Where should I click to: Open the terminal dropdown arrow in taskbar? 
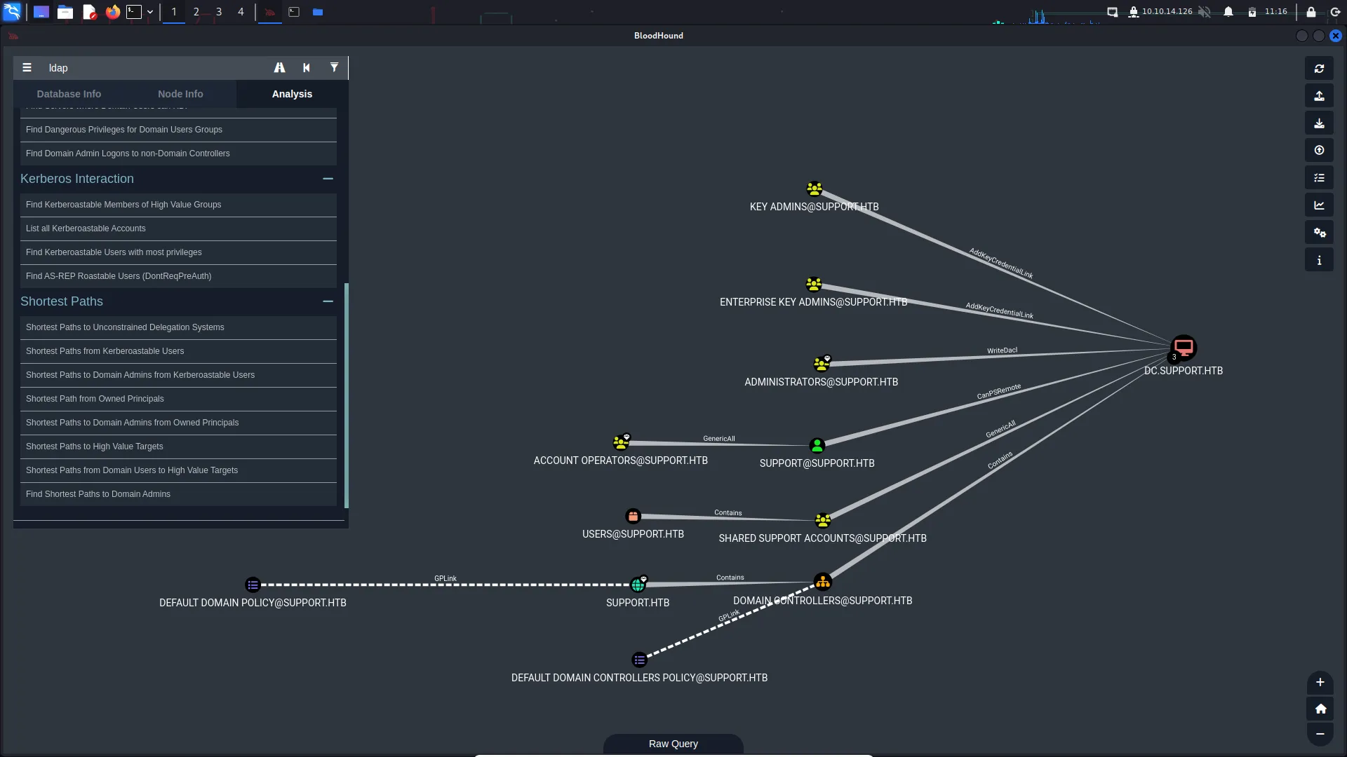click(x=150, y=12)
